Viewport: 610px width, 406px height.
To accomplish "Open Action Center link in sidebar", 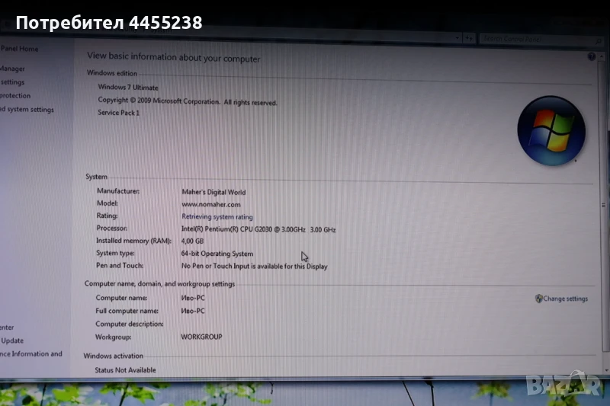I will click(7, 328).
